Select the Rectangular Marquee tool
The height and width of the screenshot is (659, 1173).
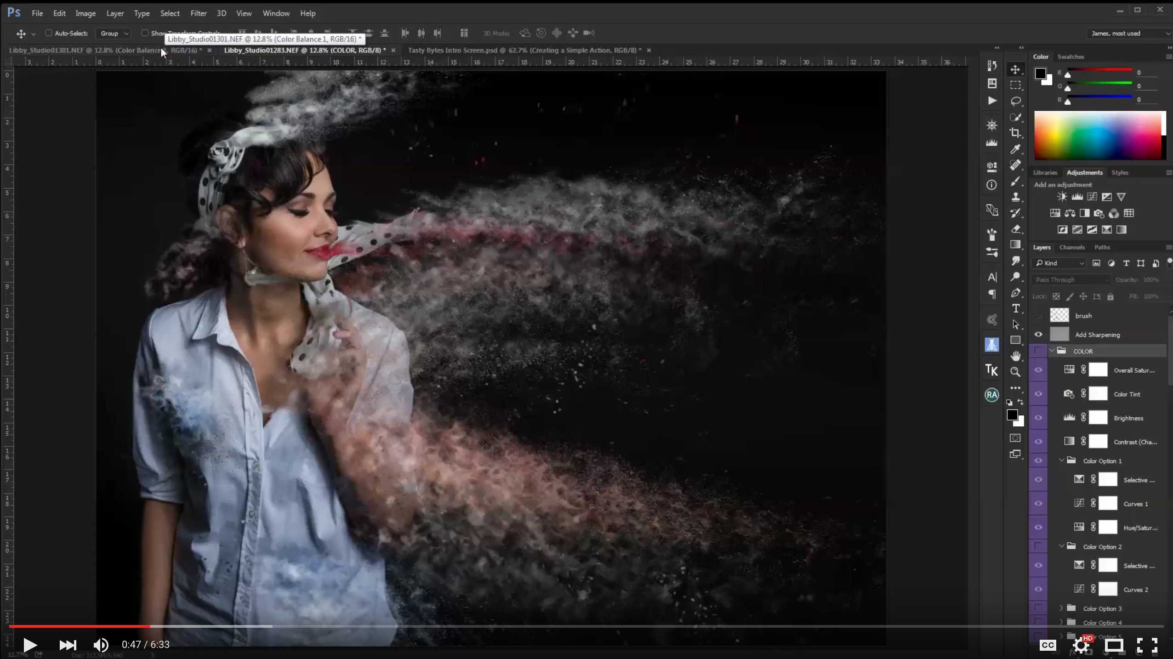click(1015, 85)
